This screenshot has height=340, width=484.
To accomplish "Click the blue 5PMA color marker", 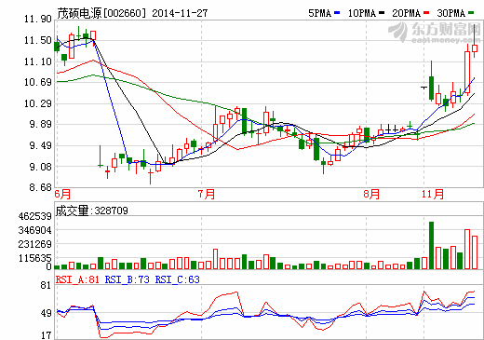I will point(337,13).
